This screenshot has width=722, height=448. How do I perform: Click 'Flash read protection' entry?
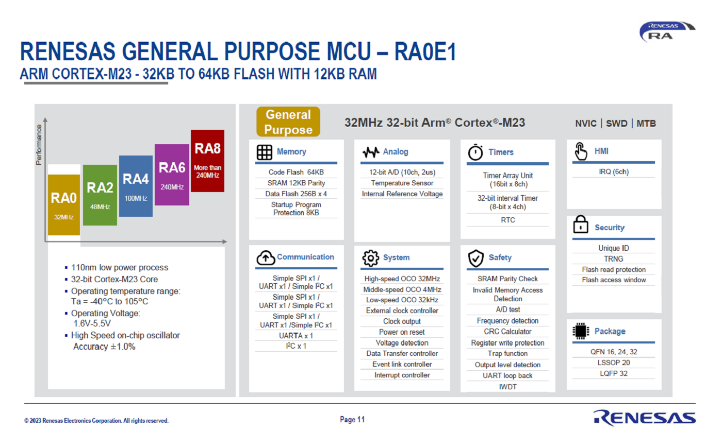point(614,269)
